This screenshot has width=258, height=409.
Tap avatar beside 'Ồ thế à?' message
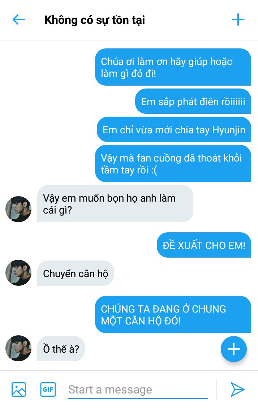point(18,348)
